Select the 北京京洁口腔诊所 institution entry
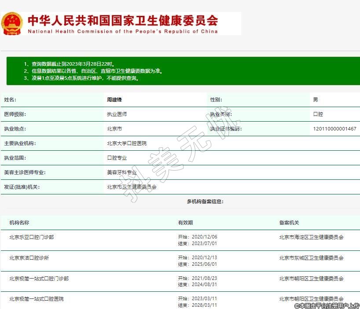Image resolution: width=360 pixels, height=309 pixels. coord(29,258)
